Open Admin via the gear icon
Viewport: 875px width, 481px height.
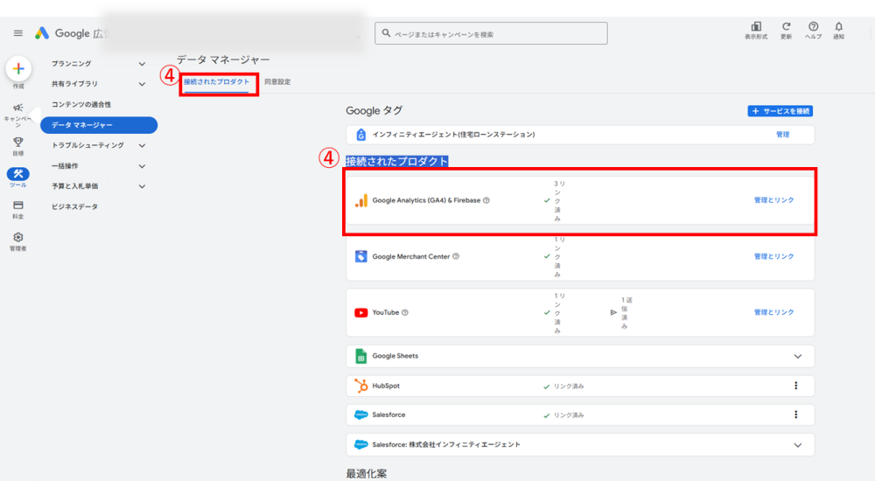(x=17, y=237)
